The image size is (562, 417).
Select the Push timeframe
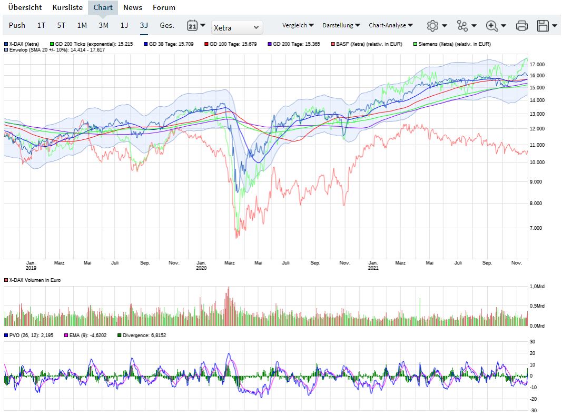point(17,25)
